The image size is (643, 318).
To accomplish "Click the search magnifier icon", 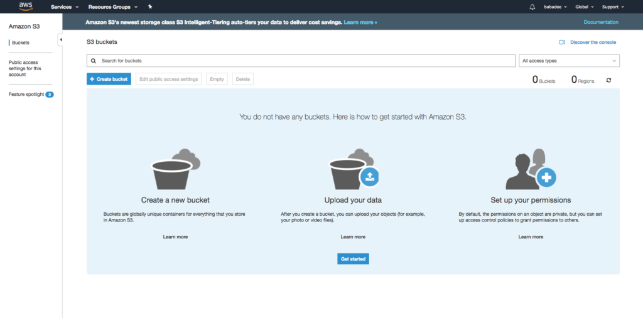I will pos(94,61).
